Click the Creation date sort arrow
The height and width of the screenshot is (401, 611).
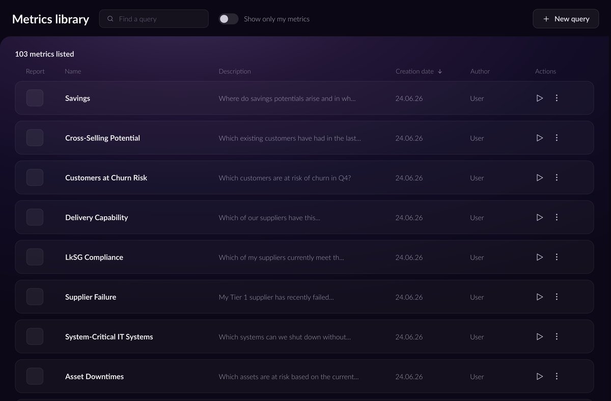tap(440, 71)
